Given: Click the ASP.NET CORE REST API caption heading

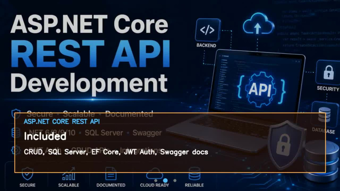Looking at the screenshot, I should [x=62, y=121].
